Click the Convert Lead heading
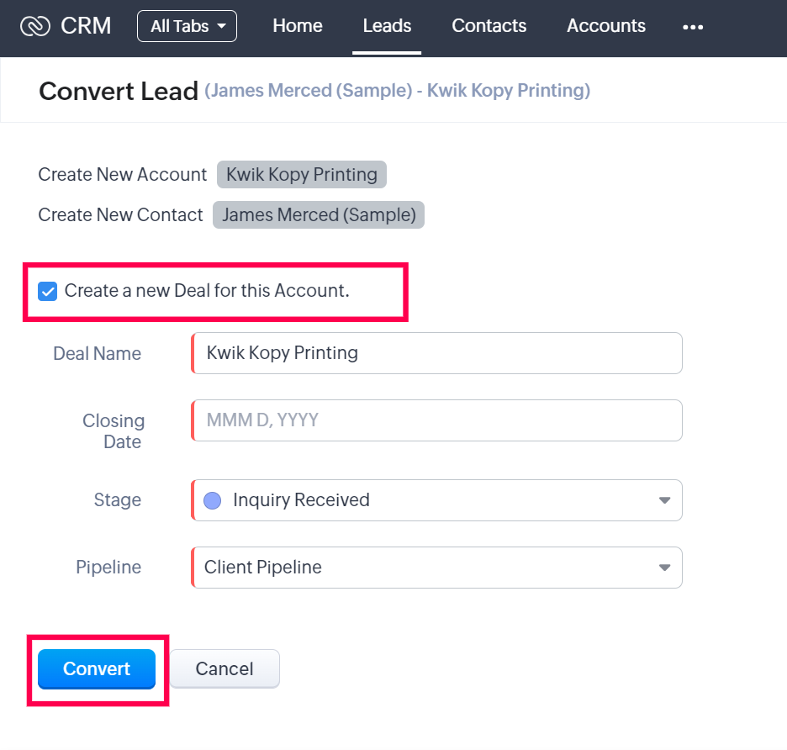 [119, 92]
